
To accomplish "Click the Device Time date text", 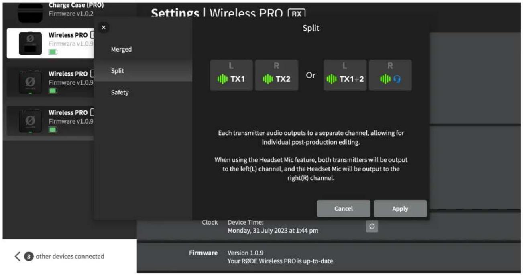I will point(273,231).
